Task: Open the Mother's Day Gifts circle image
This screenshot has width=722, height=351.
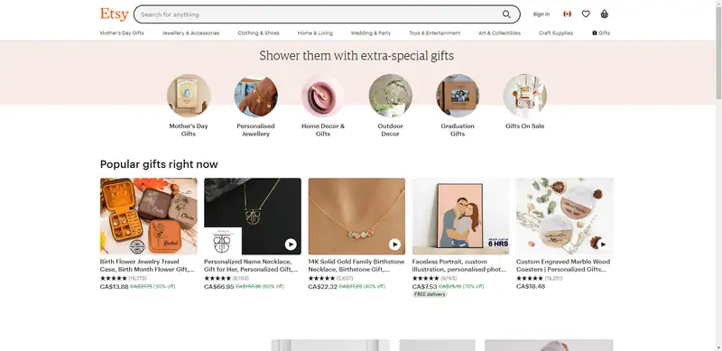Action: [189, 96]
